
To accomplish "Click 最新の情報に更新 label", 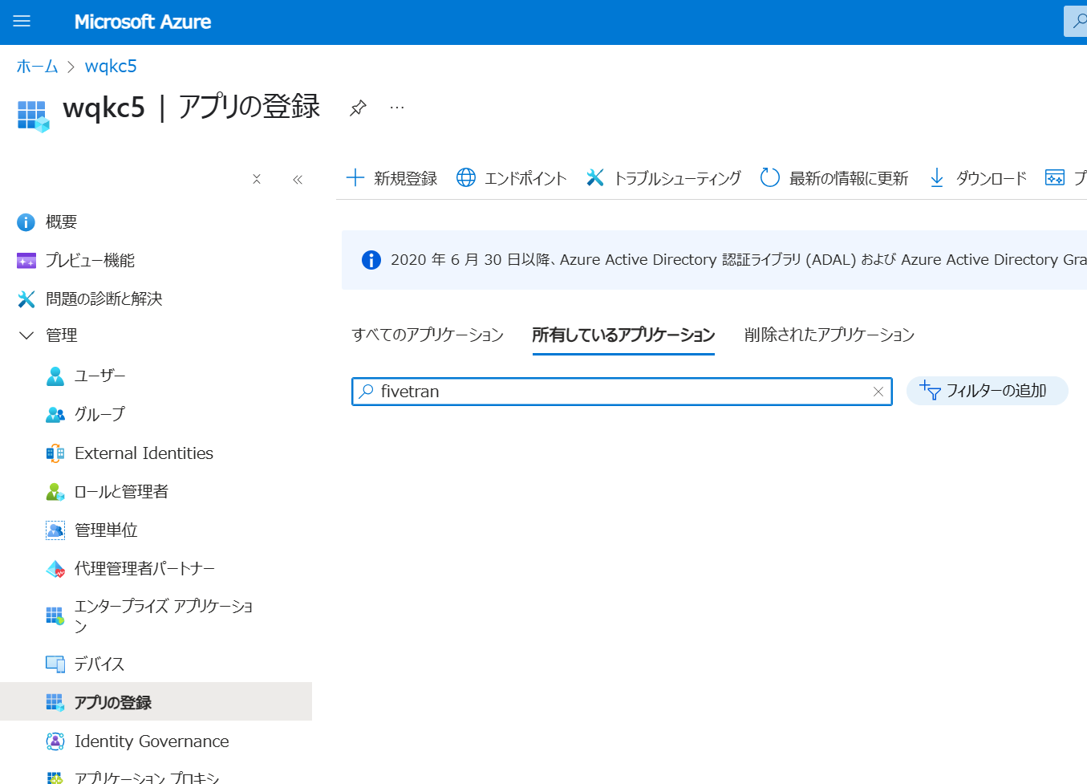I will pos(849,178).
